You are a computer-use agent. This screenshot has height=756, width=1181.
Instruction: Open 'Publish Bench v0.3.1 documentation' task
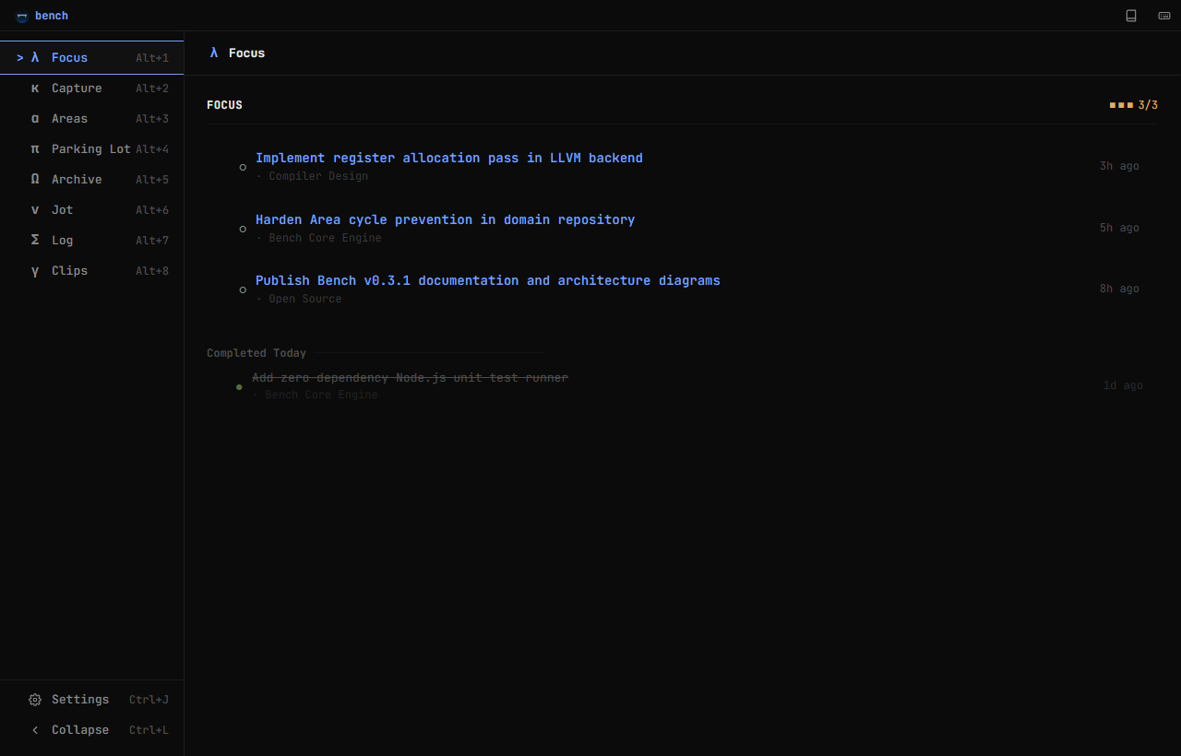tap(488, 280)
